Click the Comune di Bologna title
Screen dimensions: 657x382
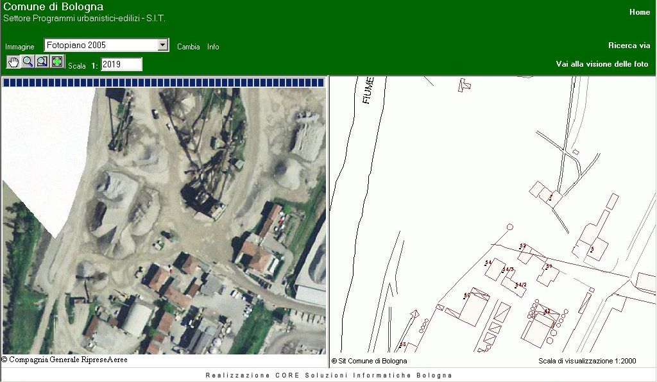(53, 7)
